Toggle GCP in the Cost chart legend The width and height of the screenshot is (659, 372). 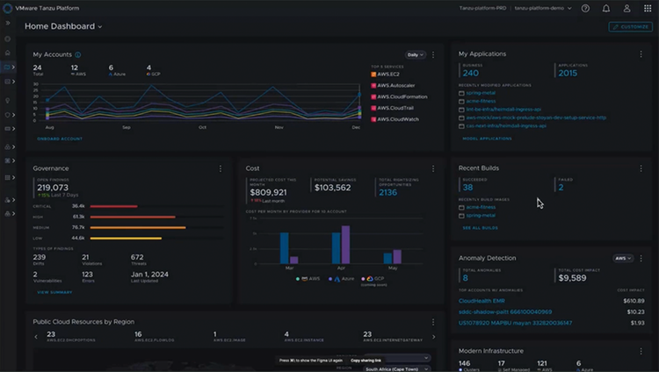(x=373, y=279)
